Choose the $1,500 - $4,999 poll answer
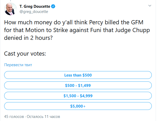Viewport: 158px width, 121px height. 78,96
